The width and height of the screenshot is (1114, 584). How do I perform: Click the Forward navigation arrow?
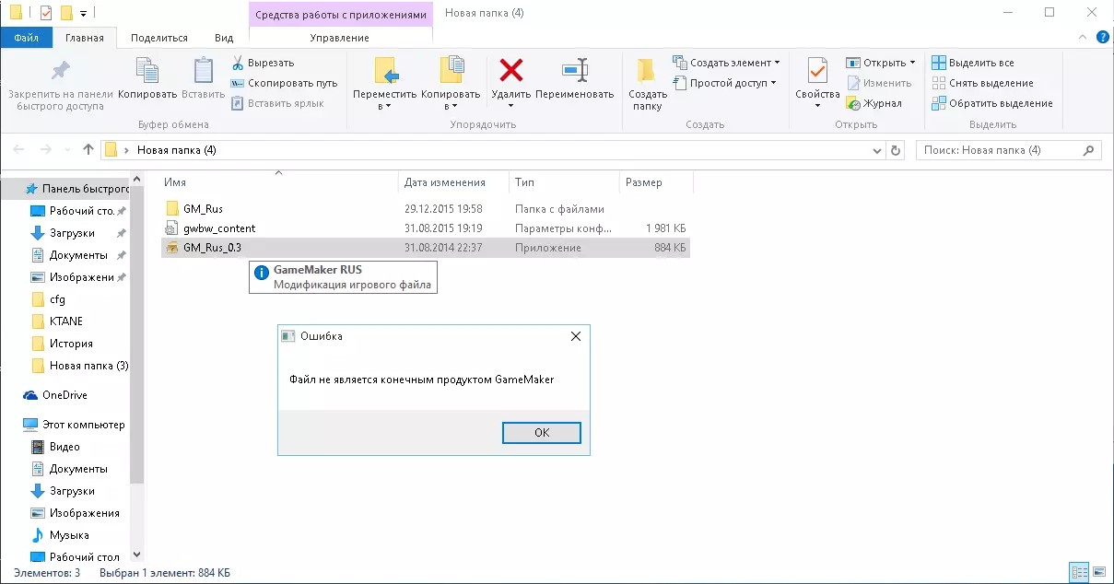coord(45,149)
